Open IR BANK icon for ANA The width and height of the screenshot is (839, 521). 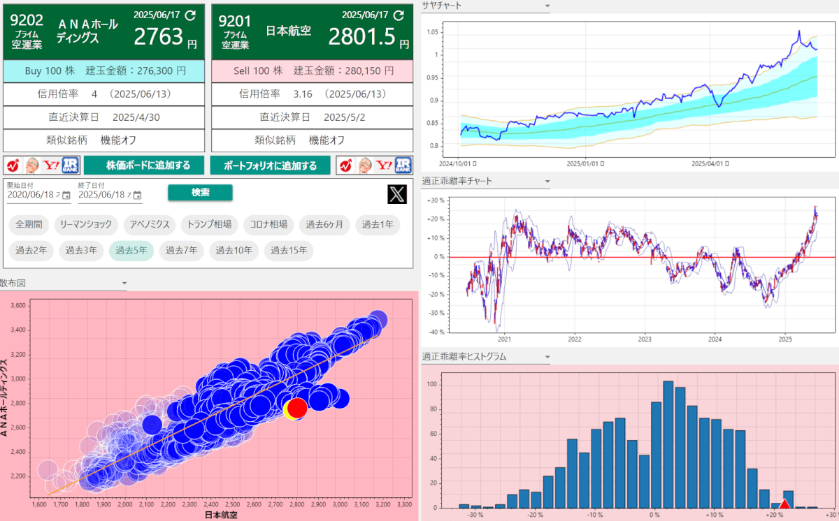(x=70, y=166)
